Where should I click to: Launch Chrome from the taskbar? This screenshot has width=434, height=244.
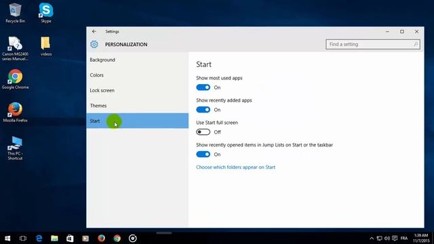point(117,238)
